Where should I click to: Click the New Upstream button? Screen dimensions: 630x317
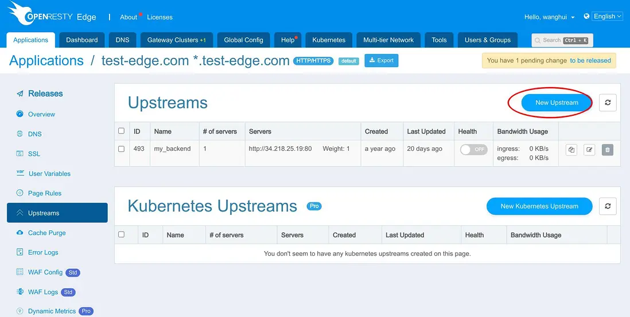(557, 103)
